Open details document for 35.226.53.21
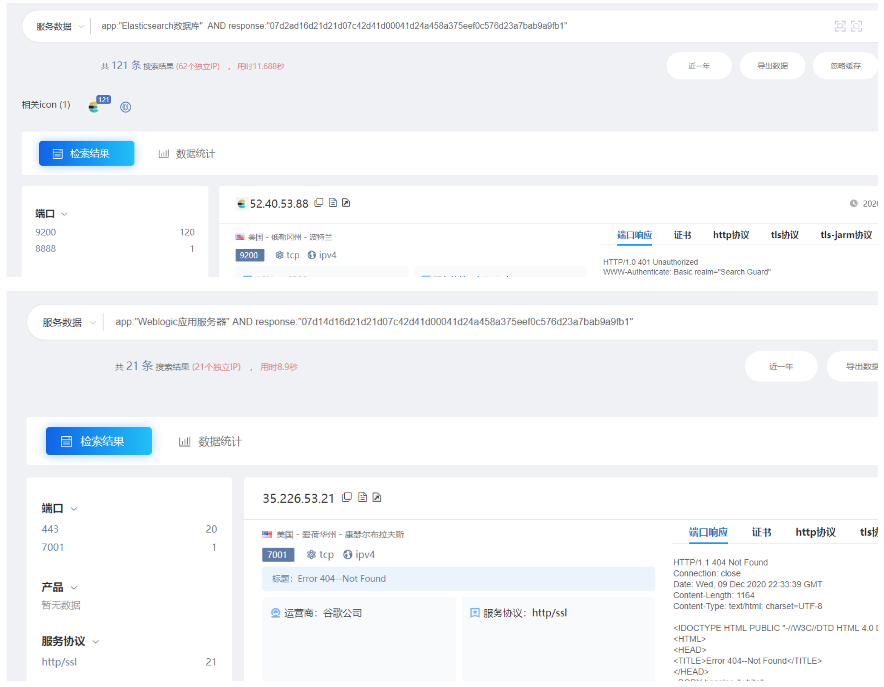 coord(362,497)
